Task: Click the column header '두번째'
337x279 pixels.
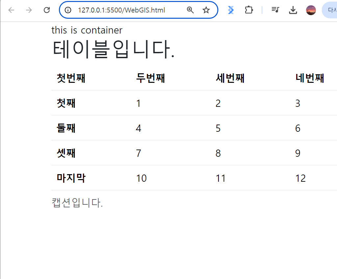Action: click(x=151, y=78)
